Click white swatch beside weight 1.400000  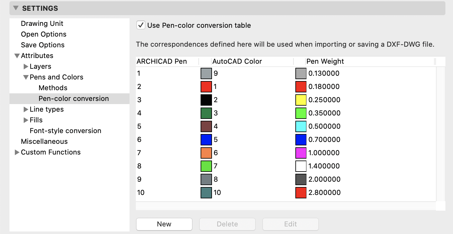[301, 166]
